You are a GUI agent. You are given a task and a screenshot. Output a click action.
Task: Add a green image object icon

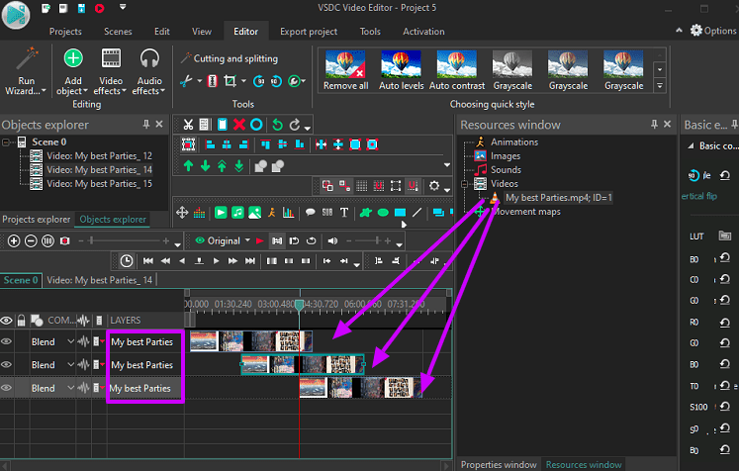[x=254, y=213]
